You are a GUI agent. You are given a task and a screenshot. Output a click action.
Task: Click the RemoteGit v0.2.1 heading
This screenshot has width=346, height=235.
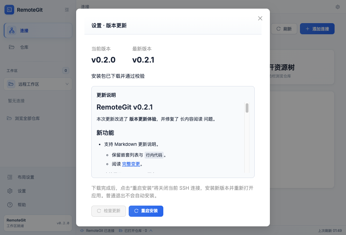pos(125,107)
